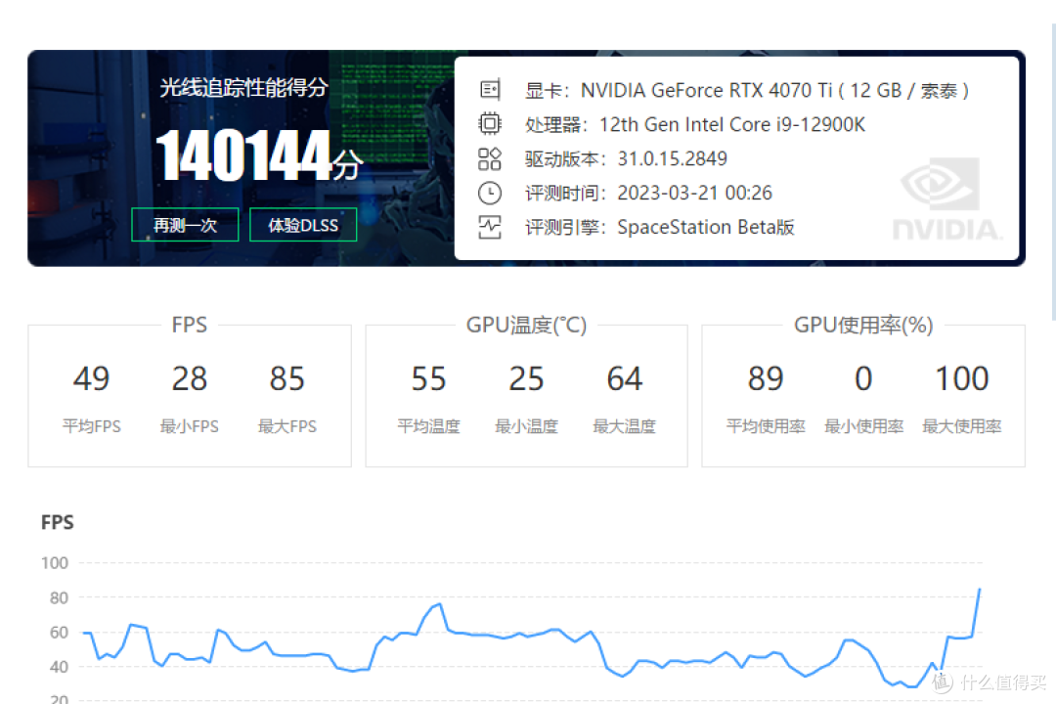1056x704 pixels.
Task: Click the 12th Gen Intel Core i9-12900K text
Action: [x=732, y=124]
